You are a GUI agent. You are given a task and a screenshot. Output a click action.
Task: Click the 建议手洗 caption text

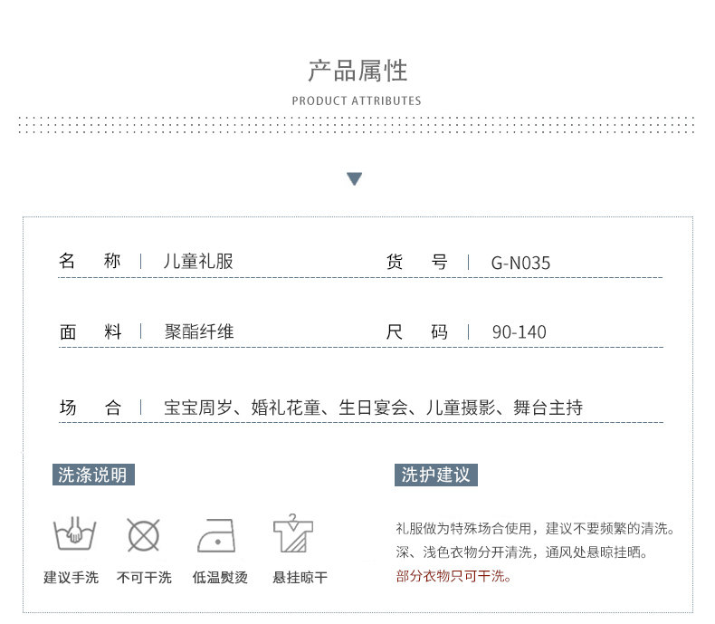point(71,578)
